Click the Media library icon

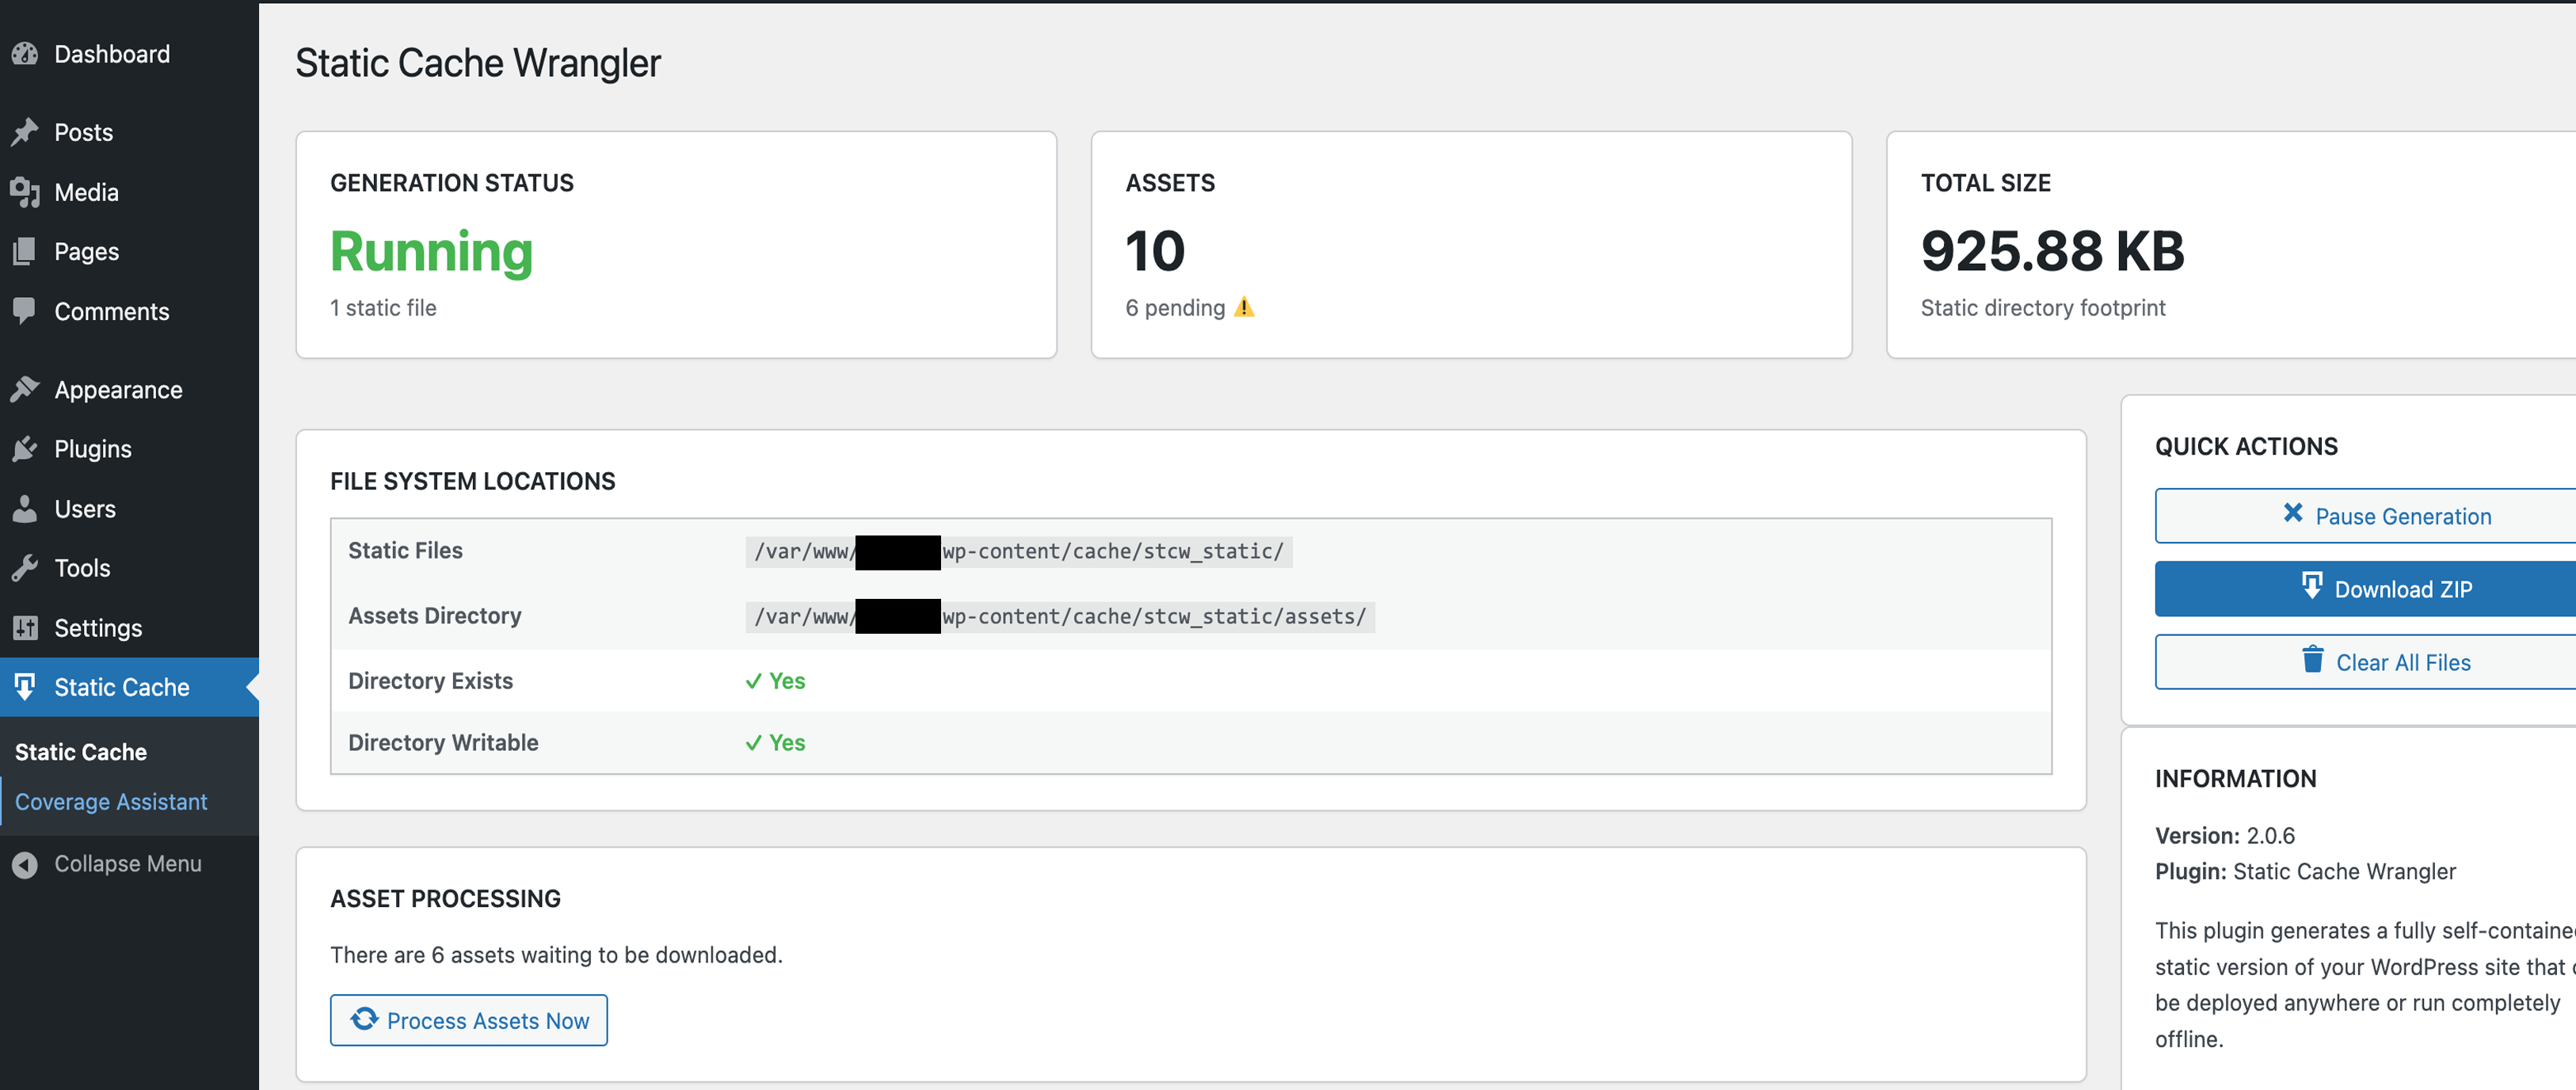coord(25,192)
